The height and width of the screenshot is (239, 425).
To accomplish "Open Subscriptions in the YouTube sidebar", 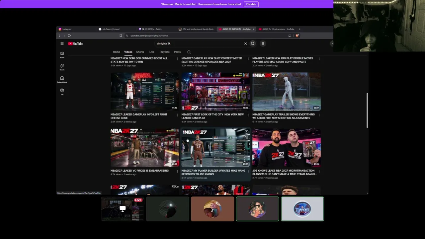I will coord(62,79).
